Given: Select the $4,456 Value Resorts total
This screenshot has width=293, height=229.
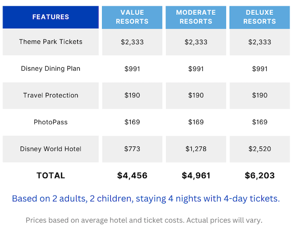Looking at the screenshot, I should point(132,175).
